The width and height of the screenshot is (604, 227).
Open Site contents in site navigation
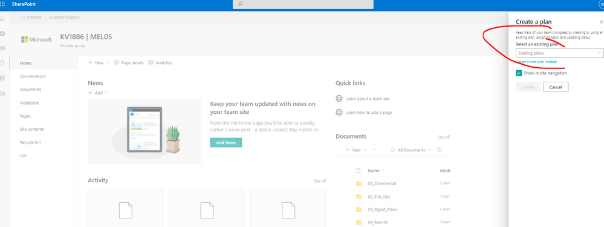click(32, 129)
